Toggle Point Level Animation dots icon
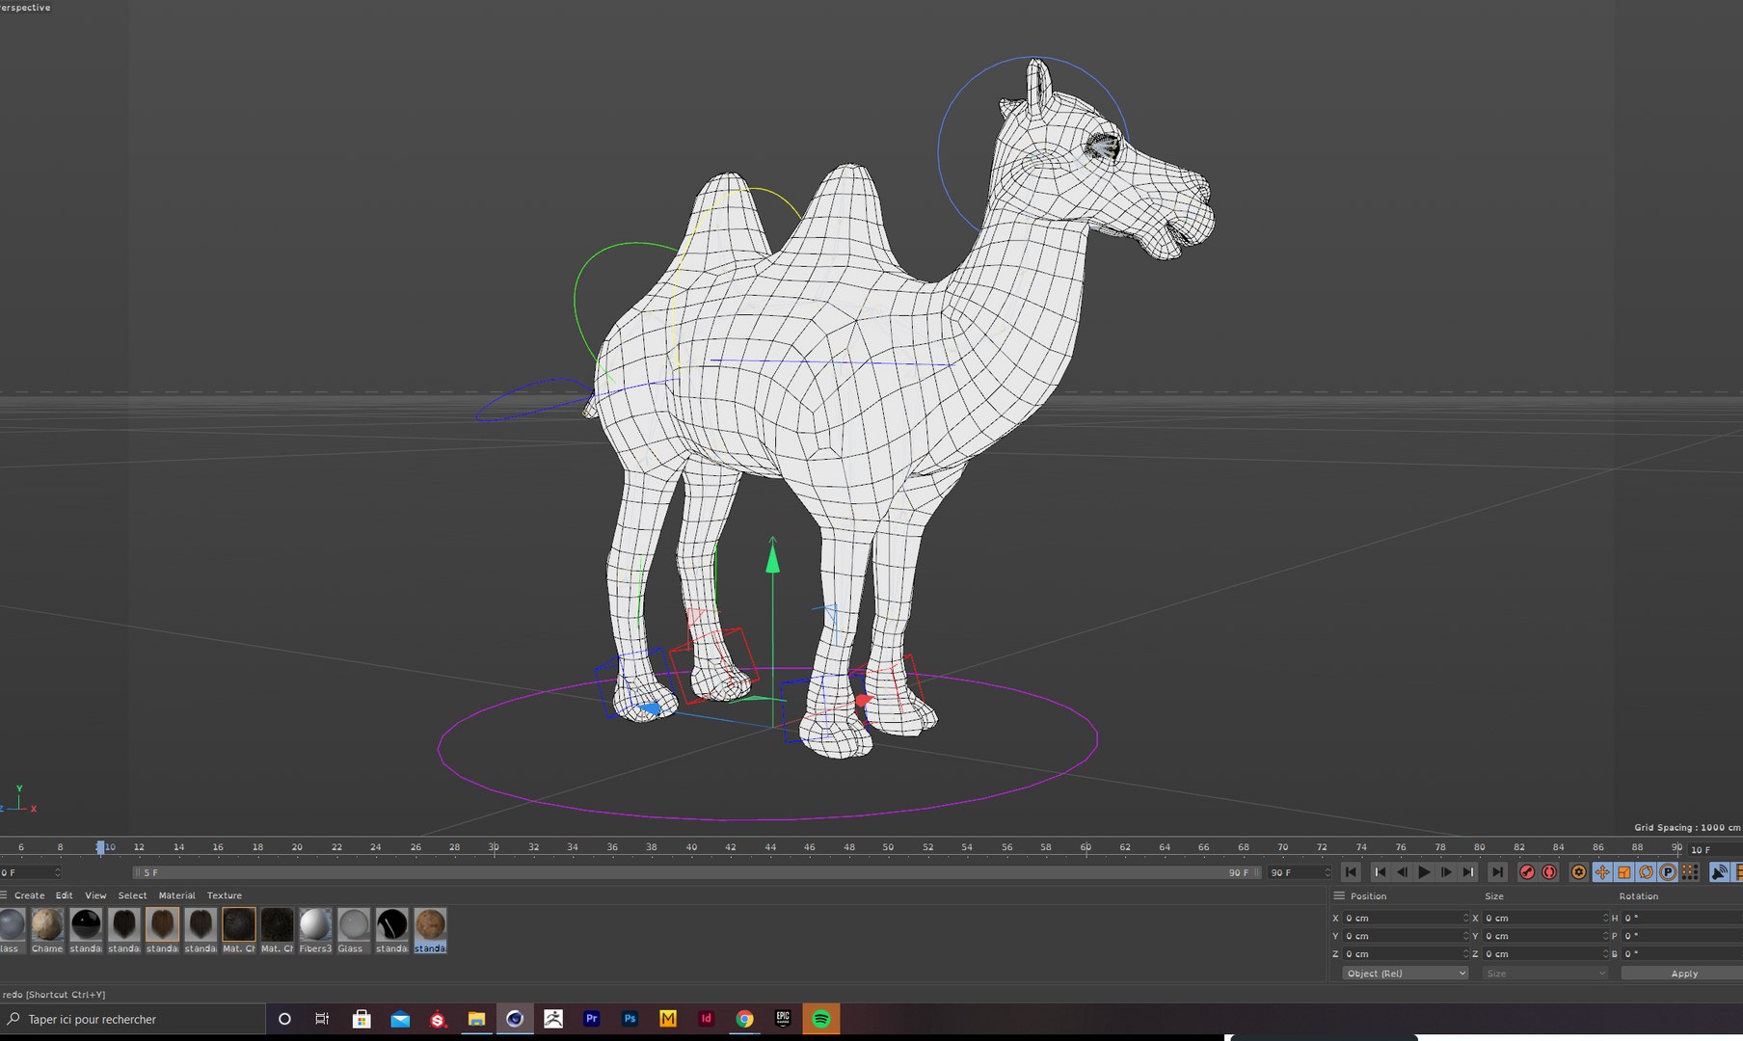1743x1041 pixels. point(1690,872)
